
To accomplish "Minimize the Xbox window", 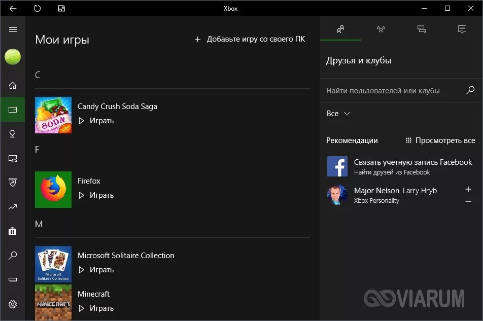I will (424, 9).
